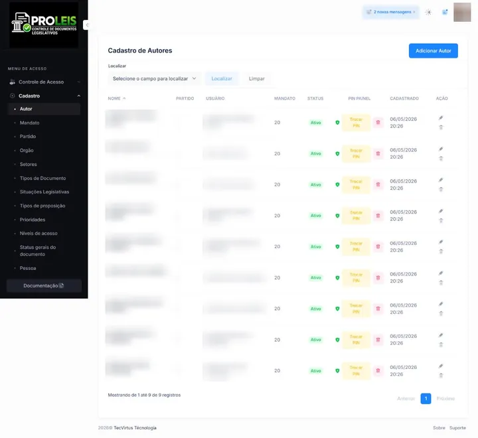The image size is (478, 438).
Task: Open the Suporte link in footer
Action: point(457,428)
